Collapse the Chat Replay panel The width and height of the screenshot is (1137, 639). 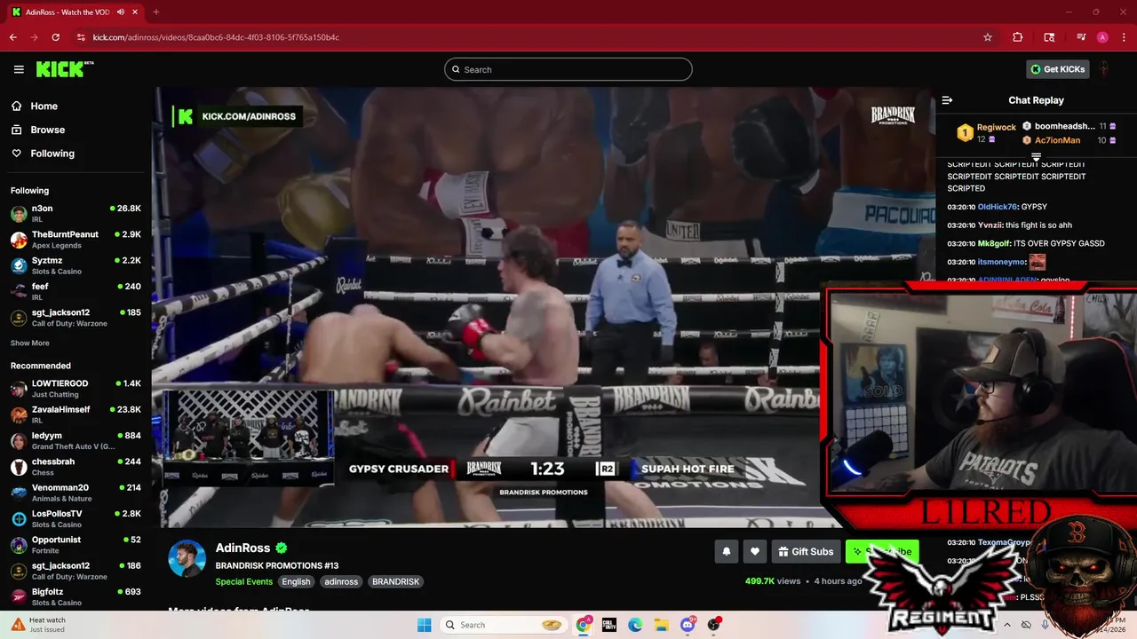tap(947, 100)
